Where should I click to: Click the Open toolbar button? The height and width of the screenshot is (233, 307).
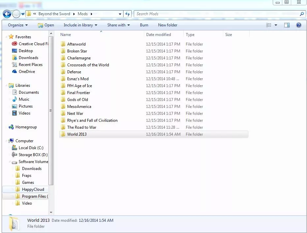pyautogui.click(x=46, y=25)
